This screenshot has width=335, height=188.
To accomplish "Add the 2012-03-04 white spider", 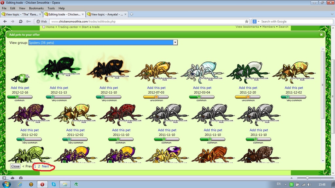I will pos(202,87).
